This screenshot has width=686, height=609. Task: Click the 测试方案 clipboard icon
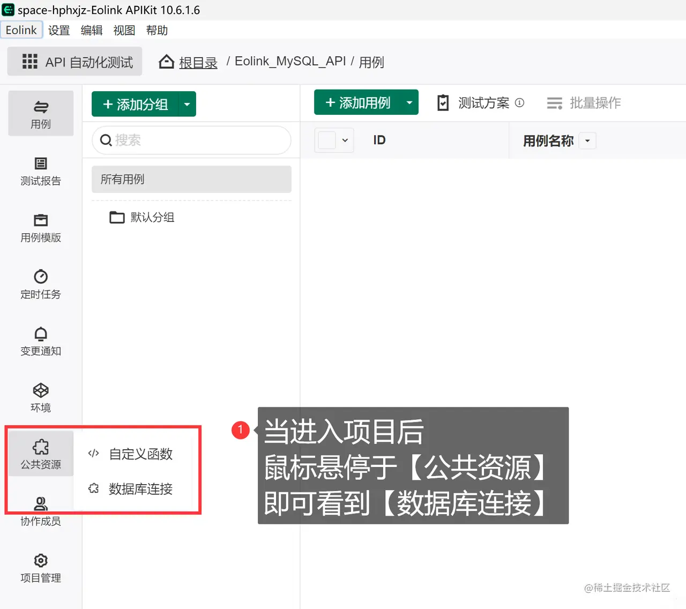pos(443,103)
